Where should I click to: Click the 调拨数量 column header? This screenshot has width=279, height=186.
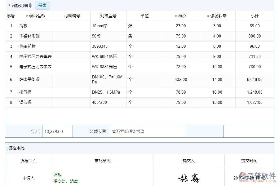pyautogui.click(x=219, y=15)
